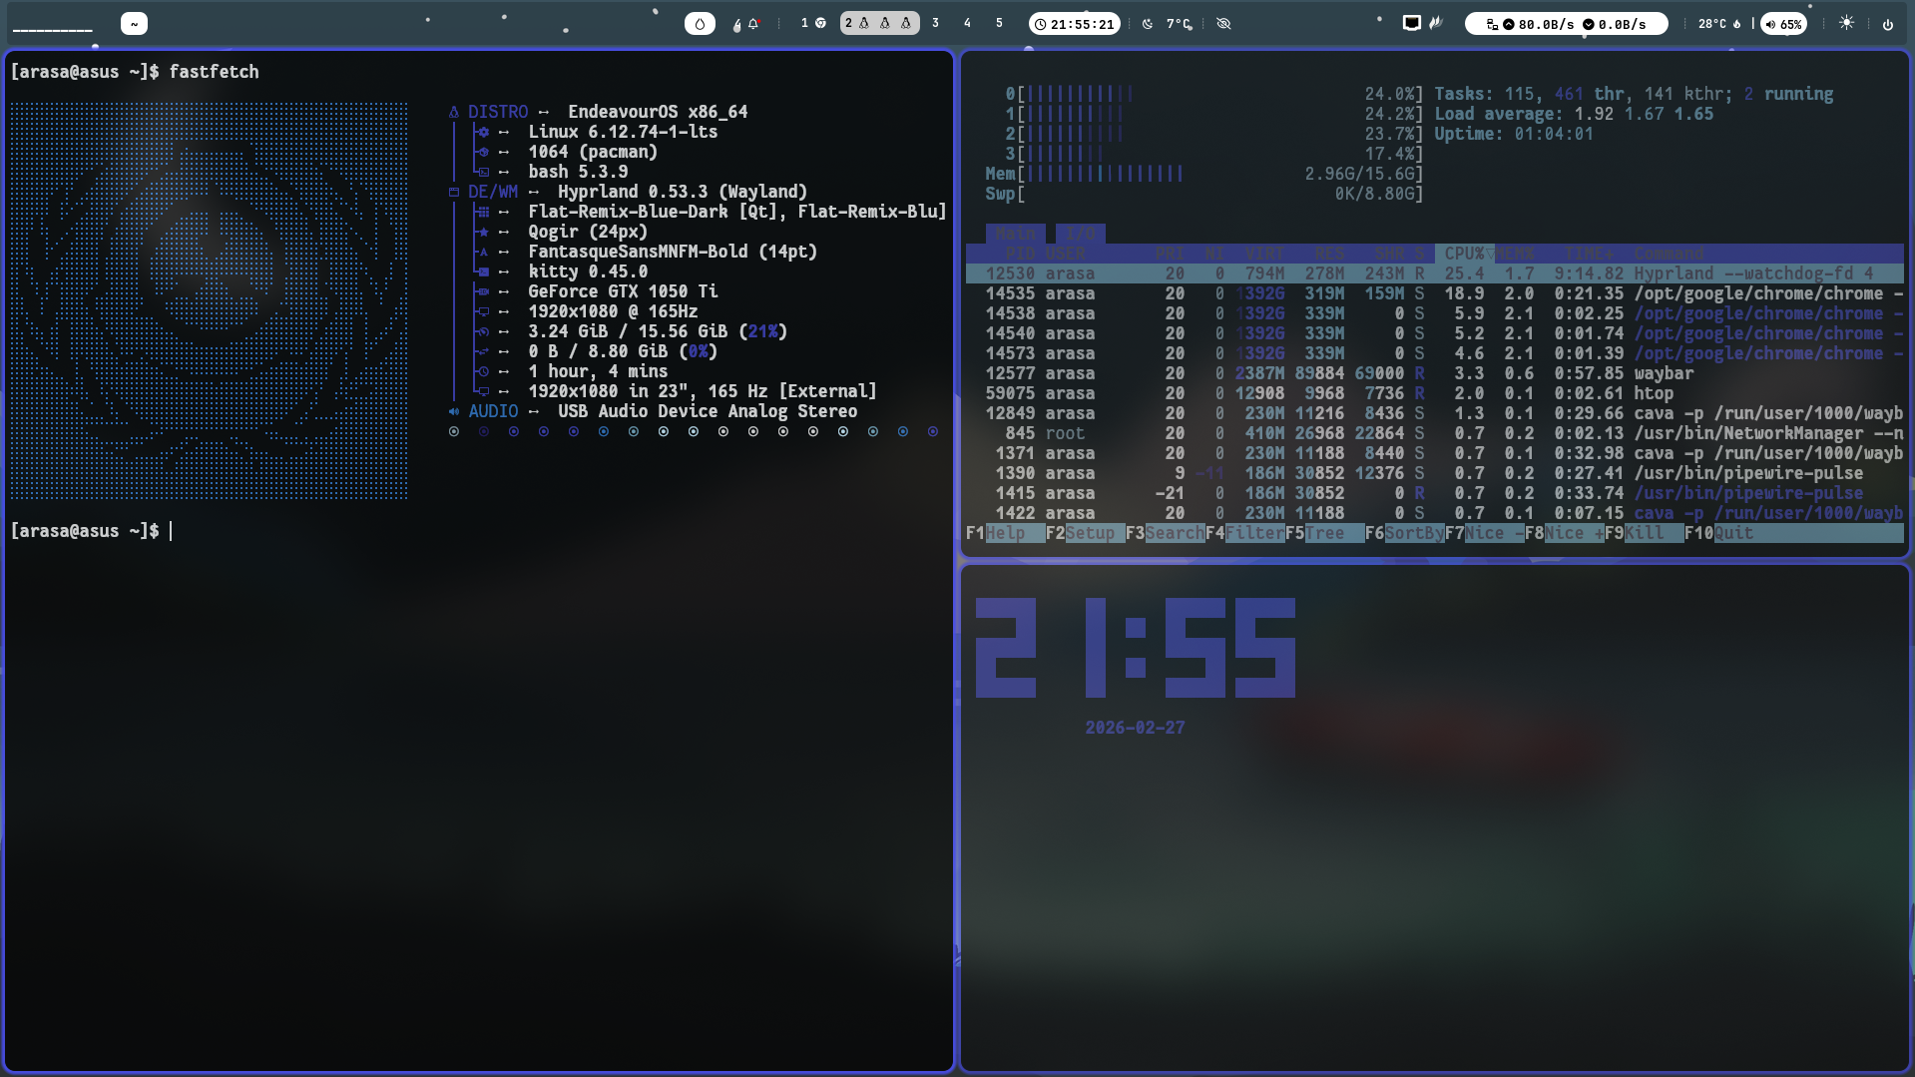Image resolution: width=1915 pixels, height=1077 pixels.
Task: Click the download speed 0.0B/s indicator
Action: [x=1615, y=24]
